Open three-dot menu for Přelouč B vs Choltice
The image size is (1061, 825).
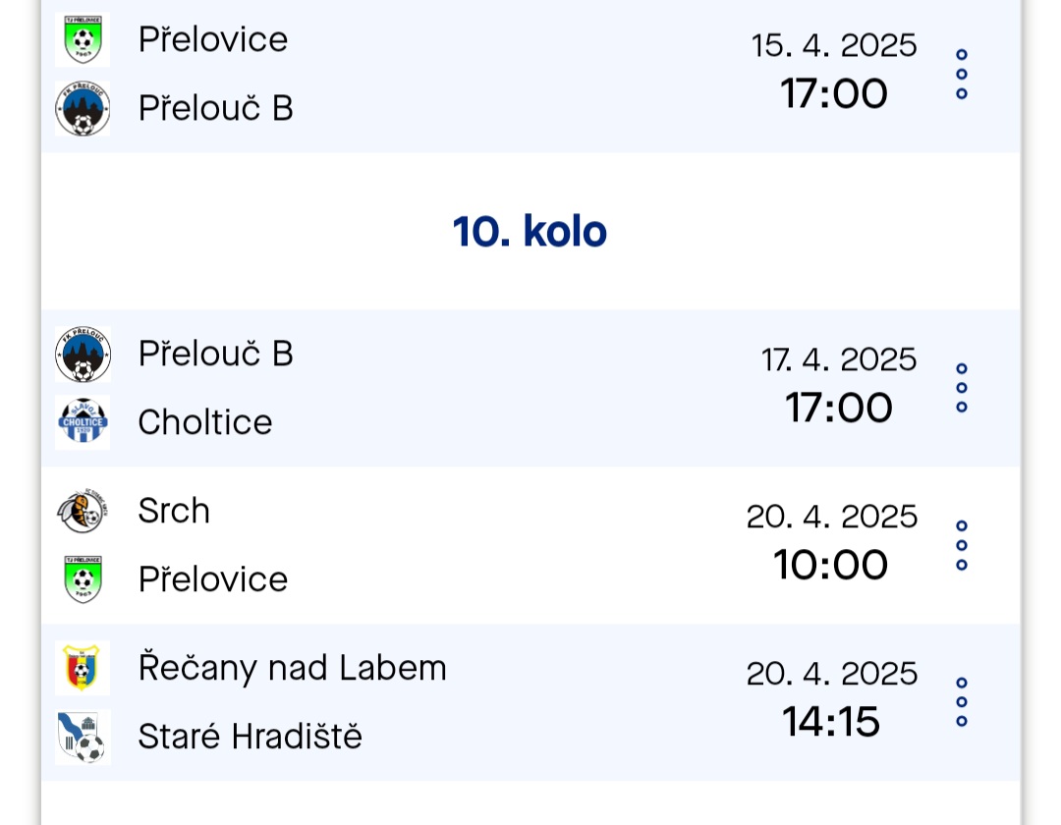click(x=962, y=388)
